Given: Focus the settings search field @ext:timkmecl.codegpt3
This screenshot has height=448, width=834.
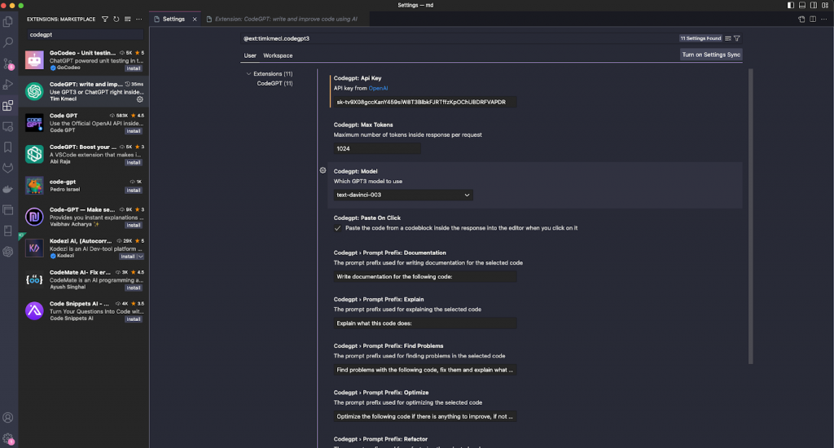Looking at the screenshot, I should point(460,38).
